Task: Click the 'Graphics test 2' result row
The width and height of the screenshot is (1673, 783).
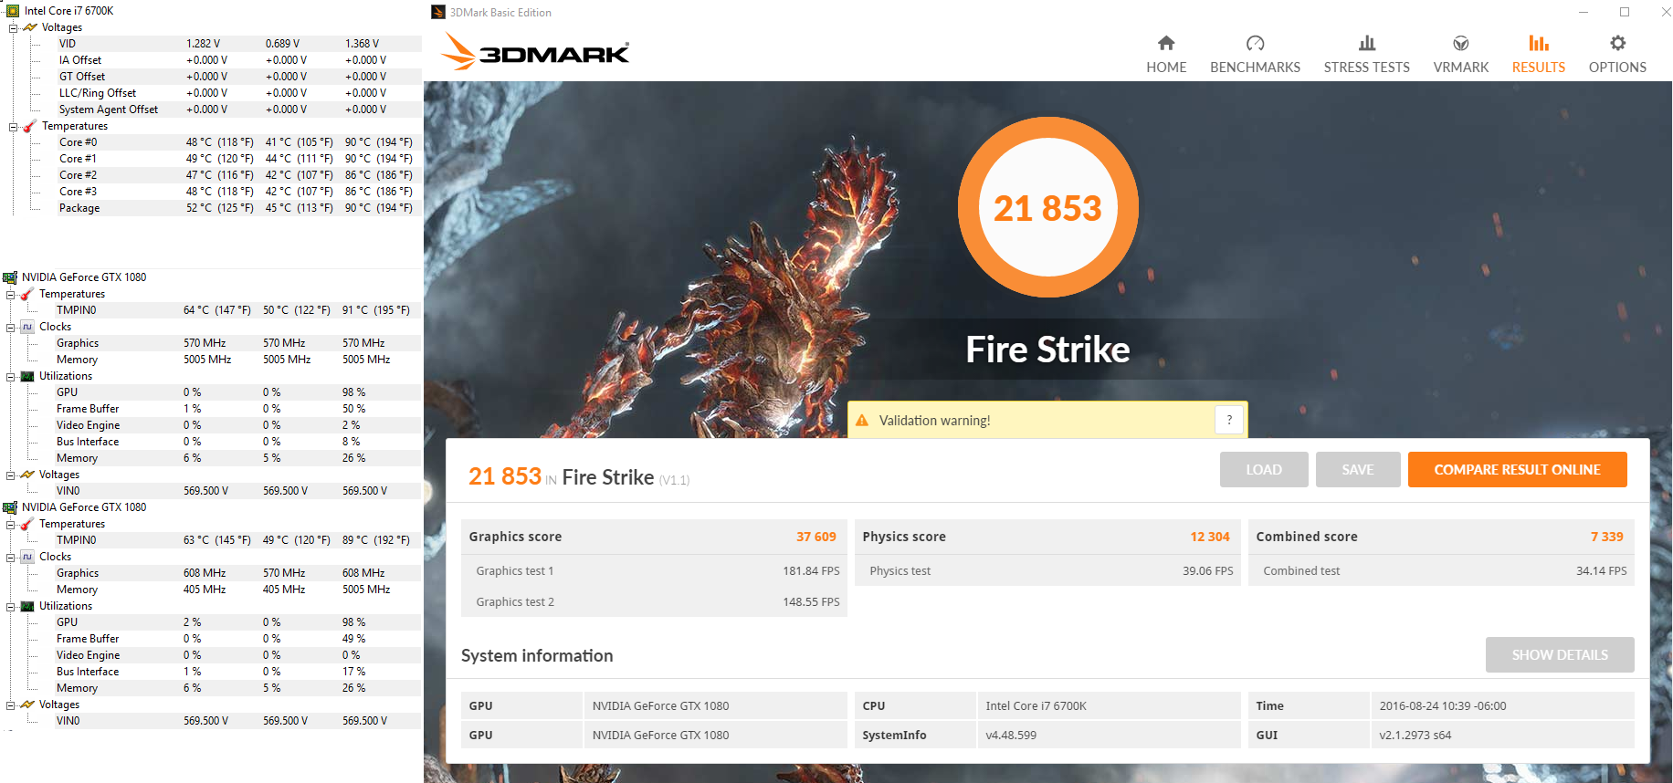Action: (654, 601)
